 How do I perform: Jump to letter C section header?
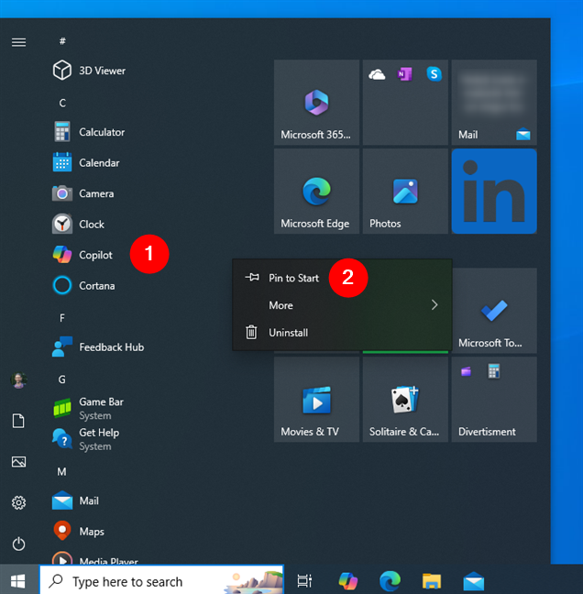(x=62, y=103)
